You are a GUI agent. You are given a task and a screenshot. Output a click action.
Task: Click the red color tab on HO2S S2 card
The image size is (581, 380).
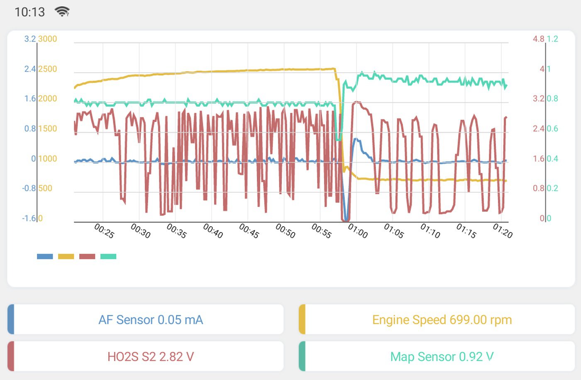click(11, 356)
